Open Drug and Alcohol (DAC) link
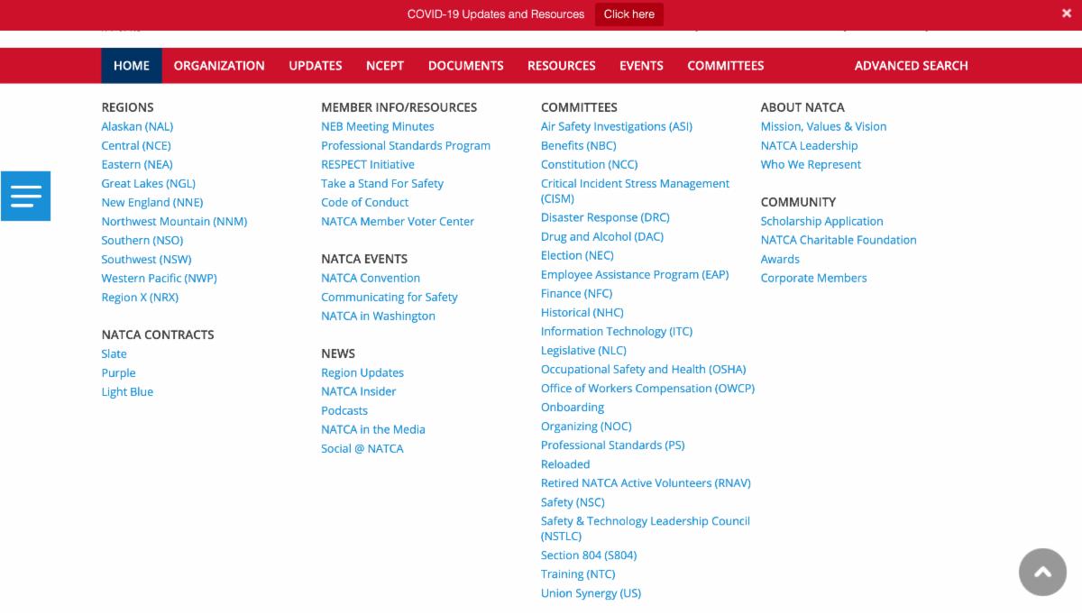This screenshot has width=1082, height=615. click(x=602, y=236)
